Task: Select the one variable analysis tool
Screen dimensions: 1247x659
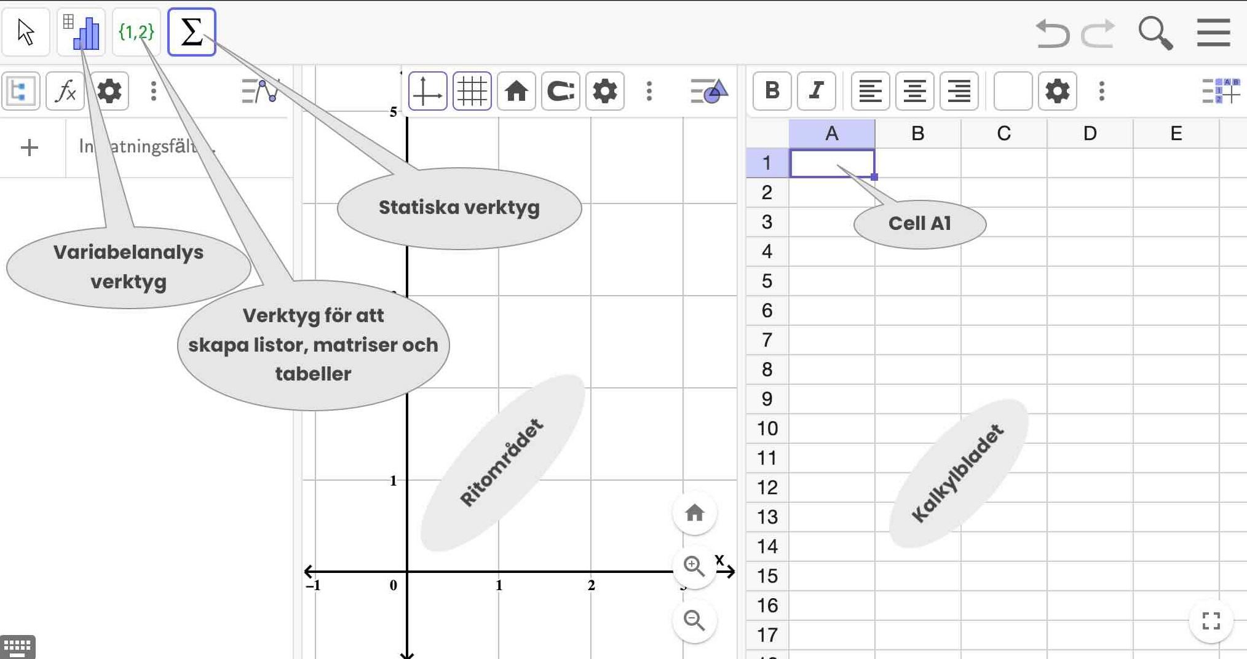Action: 81,32
